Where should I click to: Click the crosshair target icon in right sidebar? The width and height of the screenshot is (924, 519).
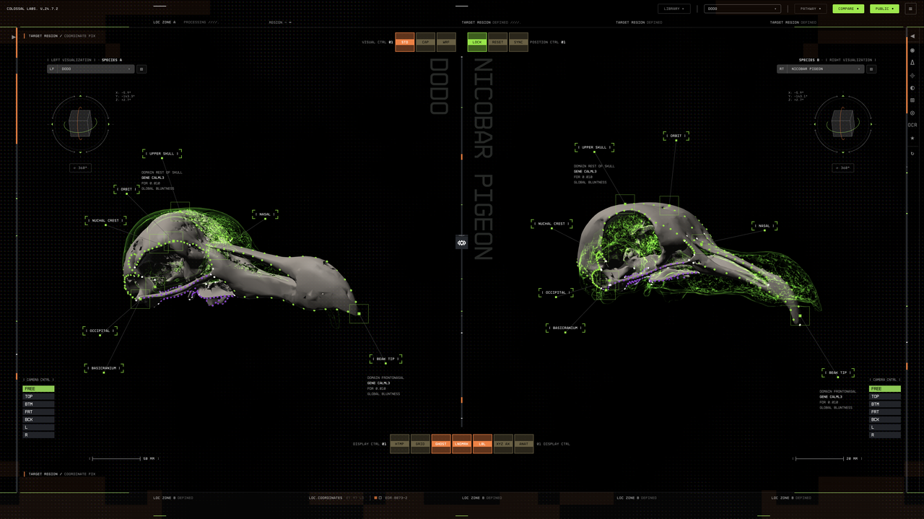click(x=912, y=75)
